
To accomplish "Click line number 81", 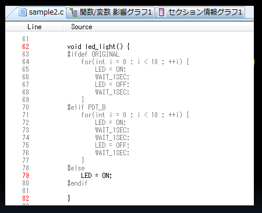I will click(x=26, y=191).
